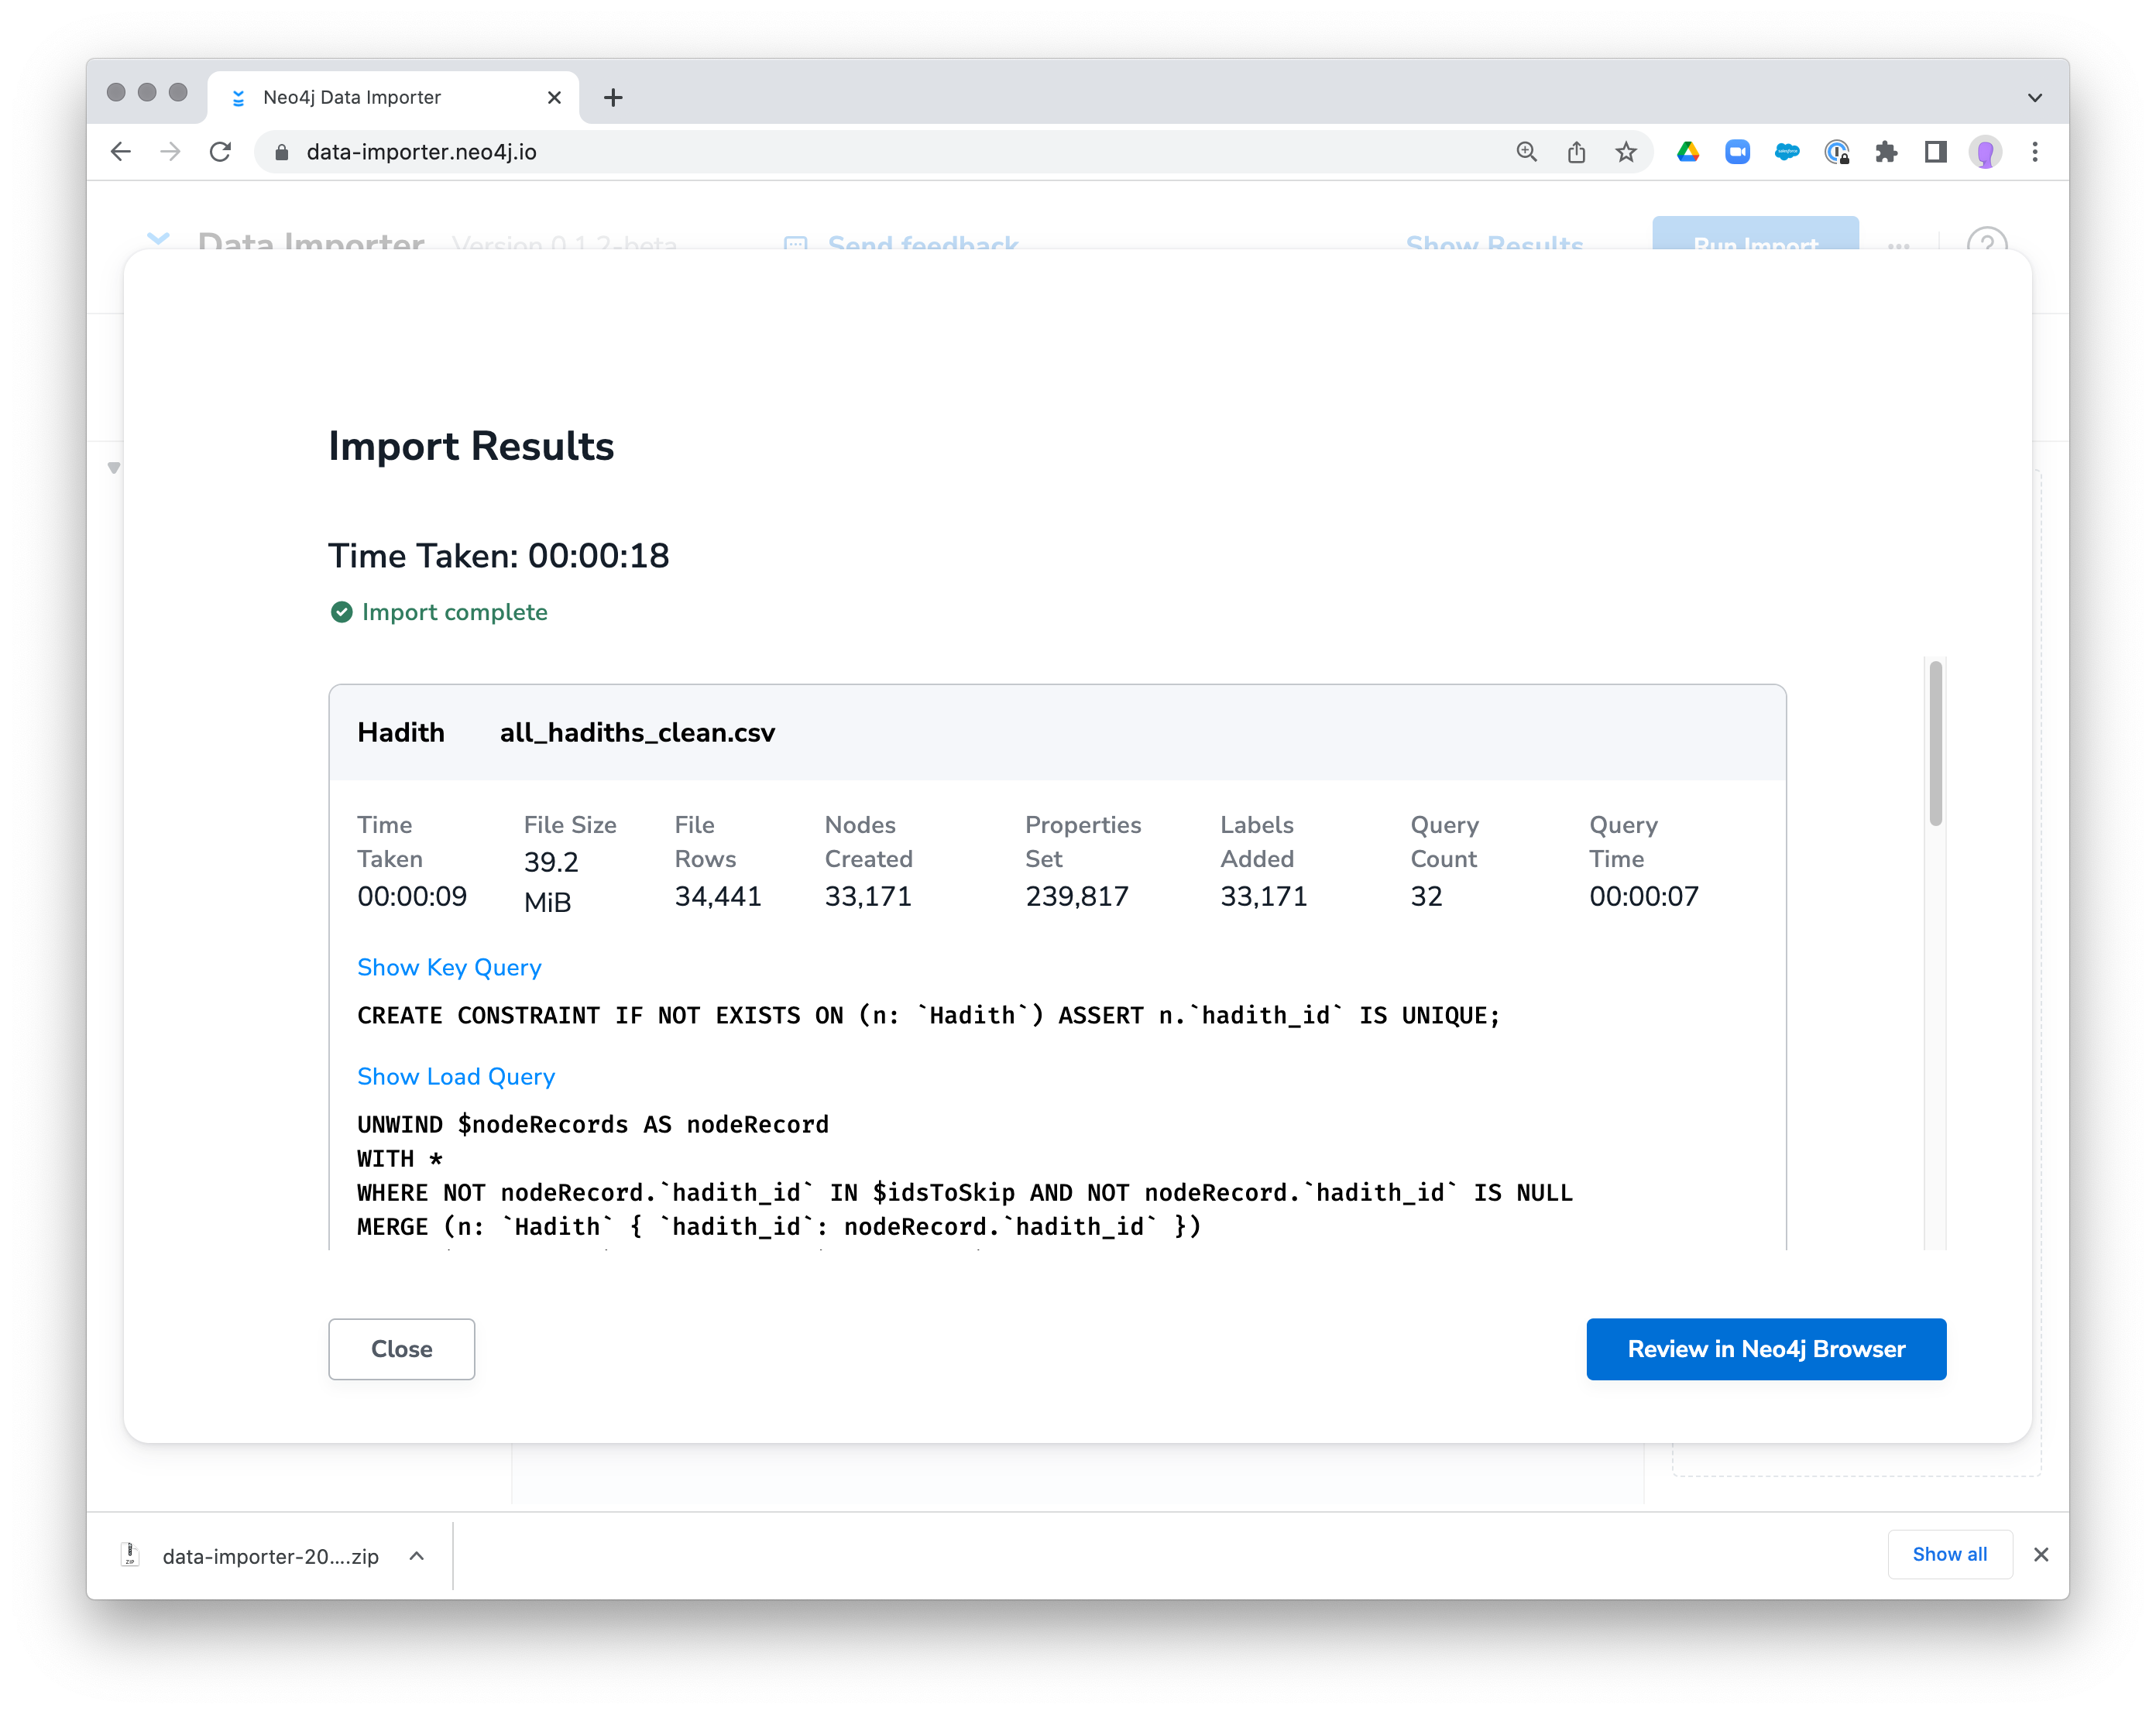Expand the downloaded zip file options chevron
The height and width of the screenshot is (1714, 2156).
[x=417, y=1556]
